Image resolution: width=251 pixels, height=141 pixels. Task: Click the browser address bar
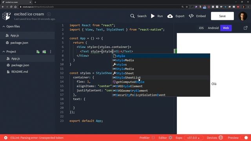click(x=101, y=7)
